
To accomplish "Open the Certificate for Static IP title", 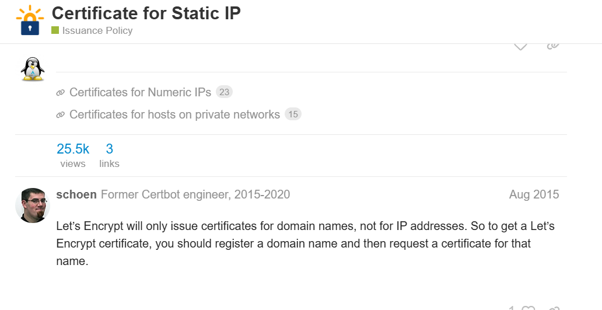I will (146, 13).
